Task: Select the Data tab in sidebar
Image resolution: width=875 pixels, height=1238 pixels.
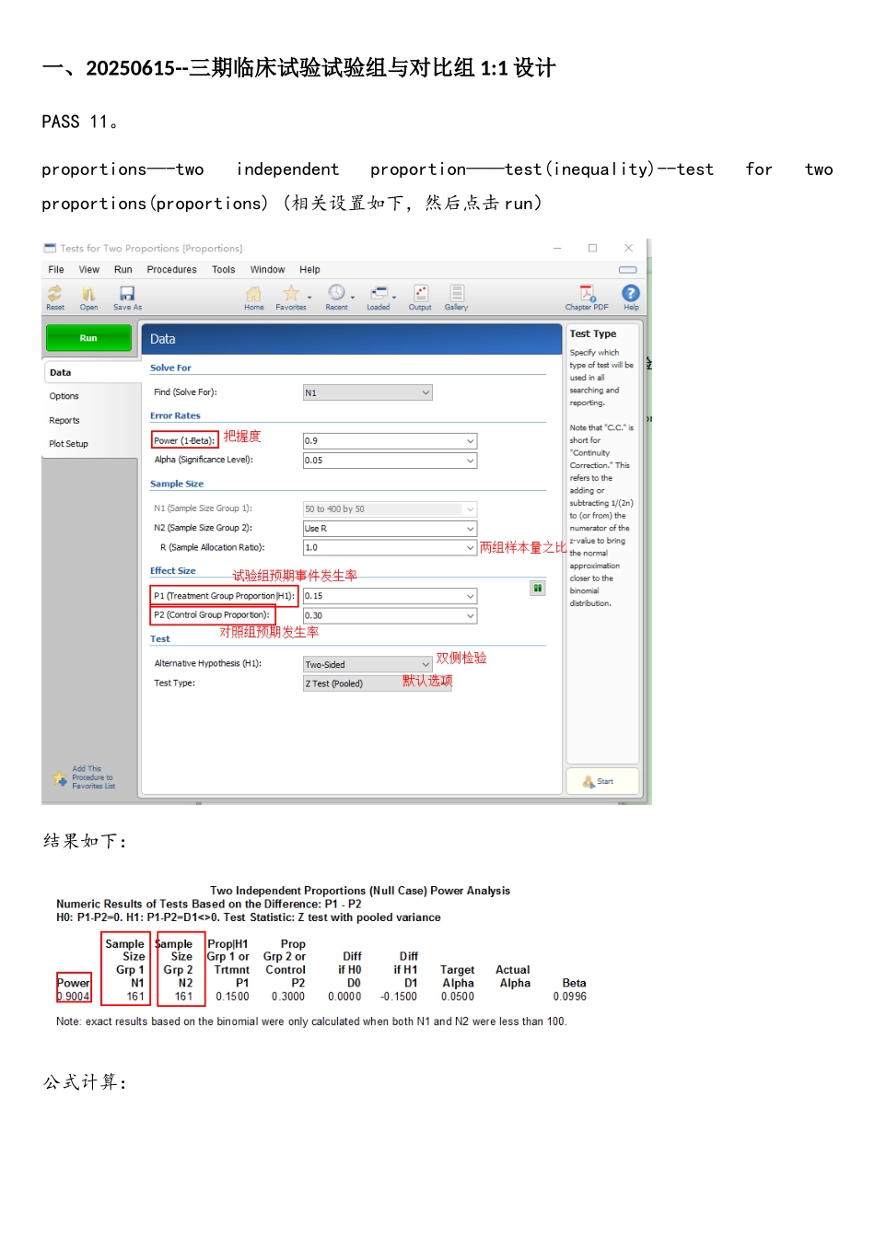Action: click(x=92, y=372)
